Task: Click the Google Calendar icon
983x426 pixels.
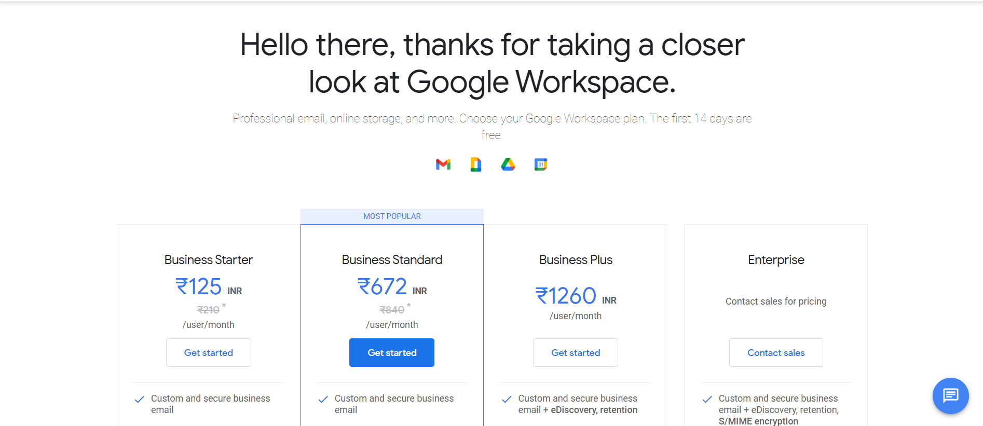Action: [540, 164]
